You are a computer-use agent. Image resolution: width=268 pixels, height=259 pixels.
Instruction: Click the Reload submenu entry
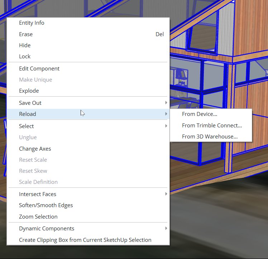click(x=28, y=114)
